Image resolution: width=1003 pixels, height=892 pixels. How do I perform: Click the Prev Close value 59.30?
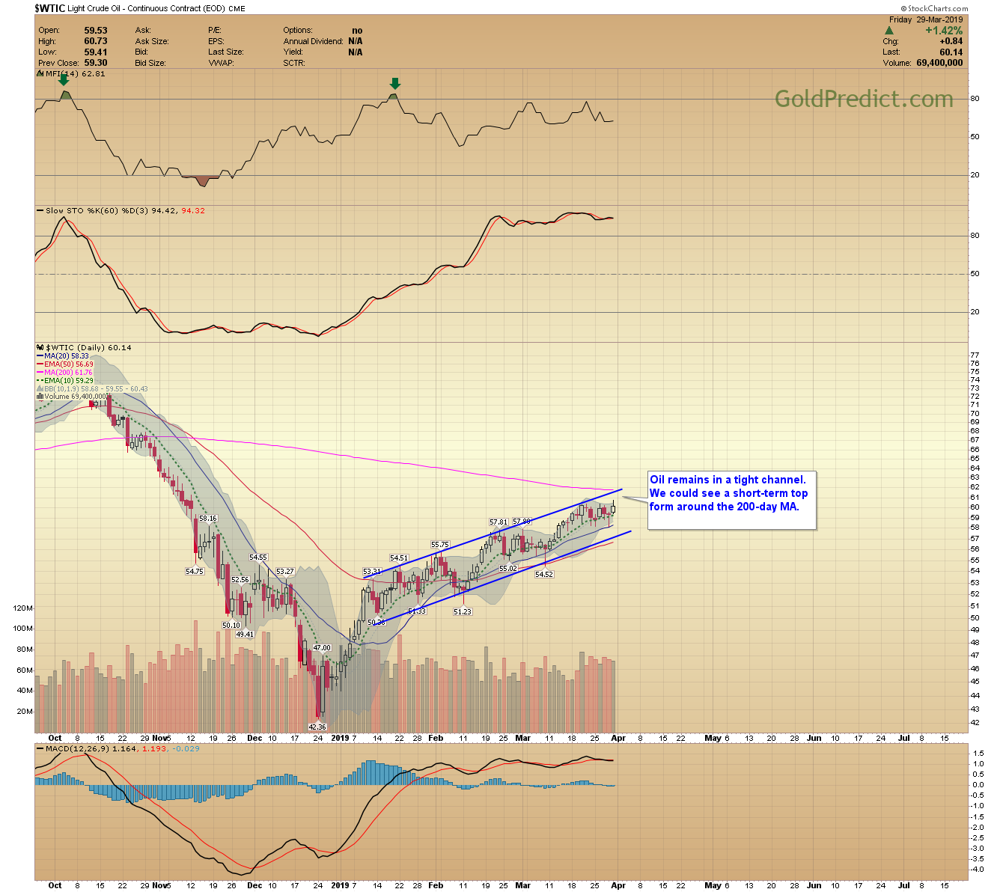click(x=96, y=63)
